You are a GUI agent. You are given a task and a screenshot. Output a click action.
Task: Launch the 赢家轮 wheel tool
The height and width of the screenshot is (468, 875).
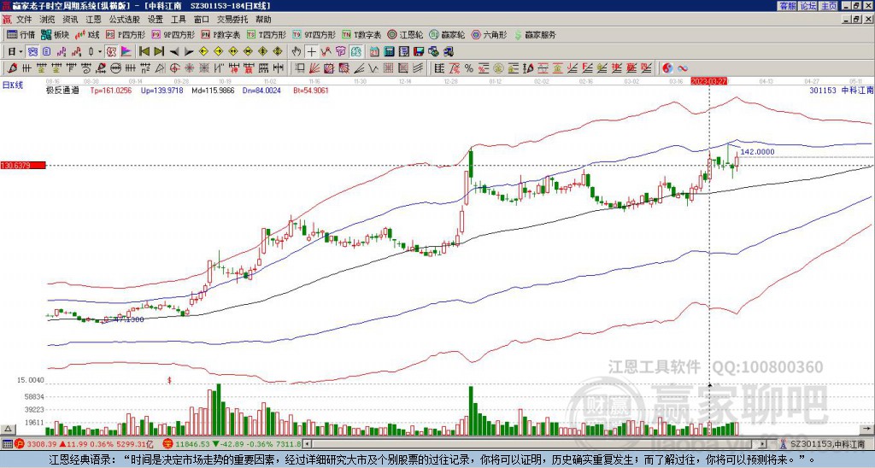pyautogui.click(x=447, y=34)
